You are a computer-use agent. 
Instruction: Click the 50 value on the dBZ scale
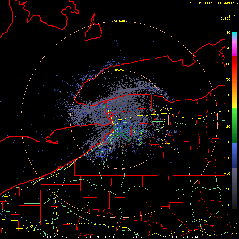[x=228, y=80]
